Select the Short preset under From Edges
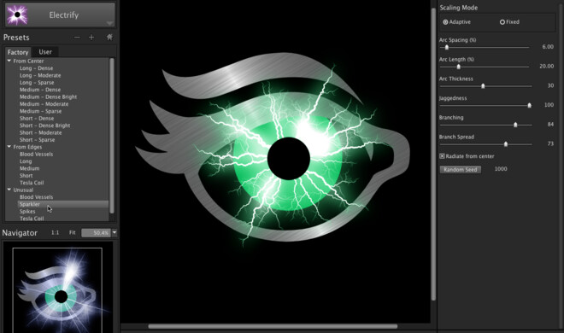Image resolution: width=564 pixels, height=333 pixels. 26,176
